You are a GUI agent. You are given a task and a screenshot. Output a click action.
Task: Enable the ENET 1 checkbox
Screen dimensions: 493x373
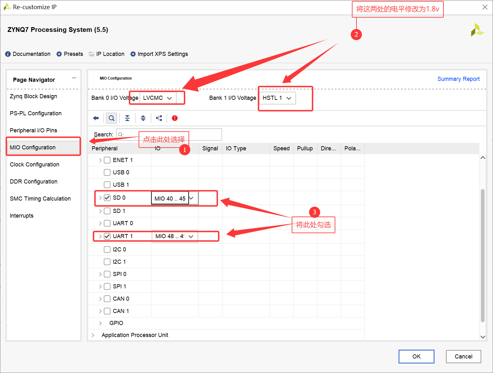[x=107, y=160]
